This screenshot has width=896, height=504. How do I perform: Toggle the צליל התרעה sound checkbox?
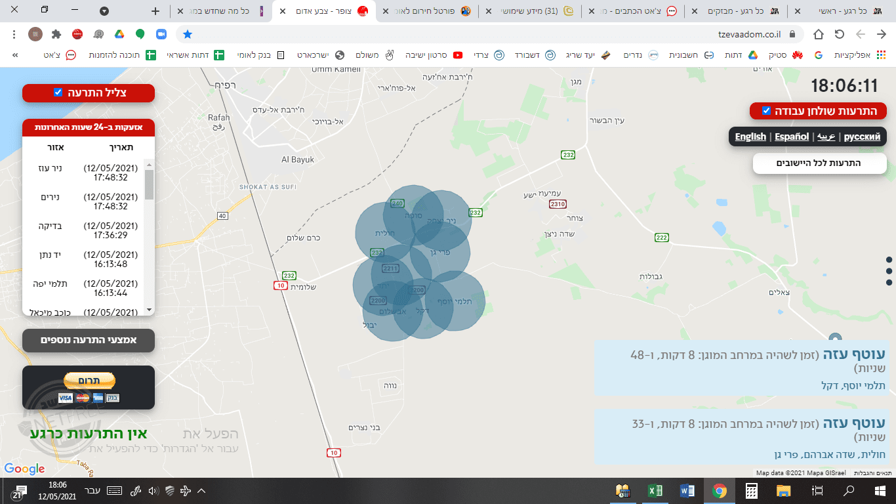coord(58,93)
